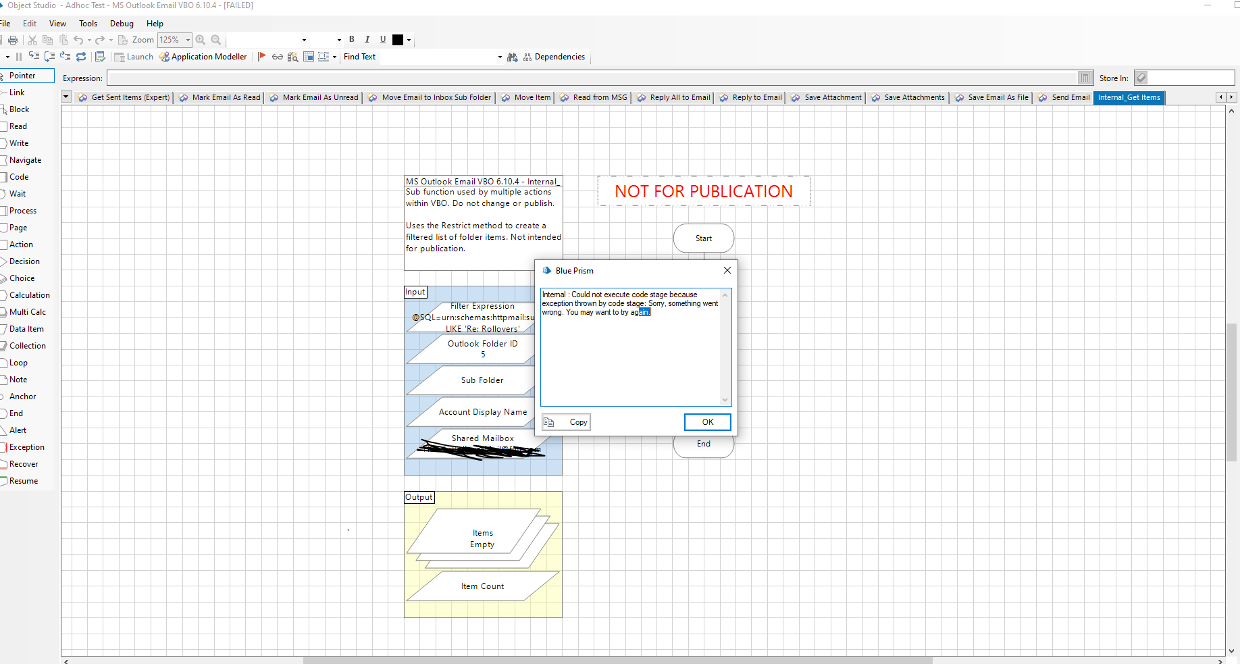Toggle Underline text formatting
1240x664 pixels.
click(382, 40)
